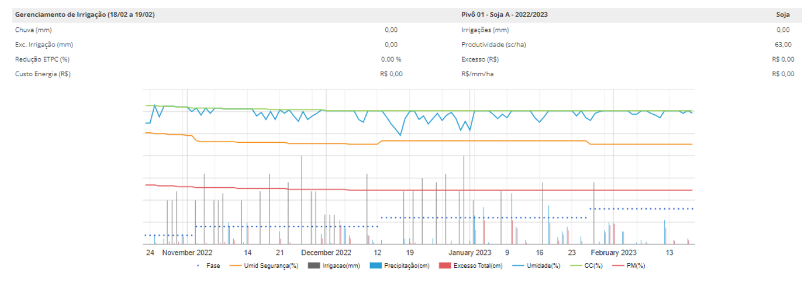
Task: Click December 2022 on the time axis
Action: click(x=326, y=252)
